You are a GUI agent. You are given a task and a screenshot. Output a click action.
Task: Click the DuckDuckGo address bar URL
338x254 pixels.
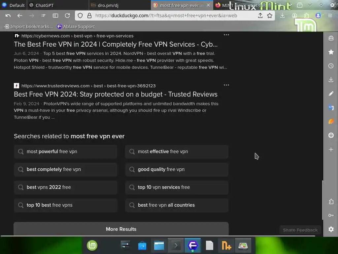166,16
